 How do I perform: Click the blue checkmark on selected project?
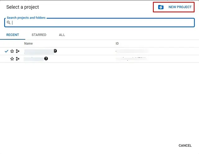point(6,51)
